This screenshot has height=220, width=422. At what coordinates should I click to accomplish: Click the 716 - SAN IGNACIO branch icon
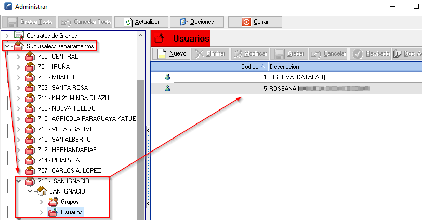(x=30, y=181)
